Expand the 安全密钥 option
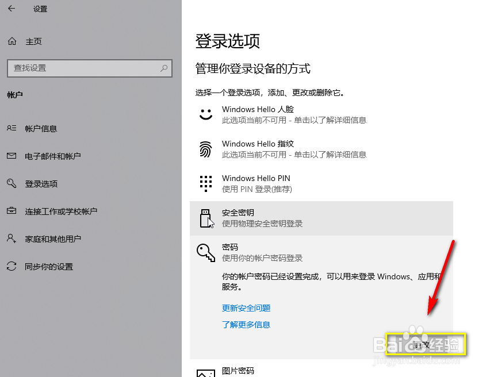This screenshot has width=486, height=377. click(322, 218)
